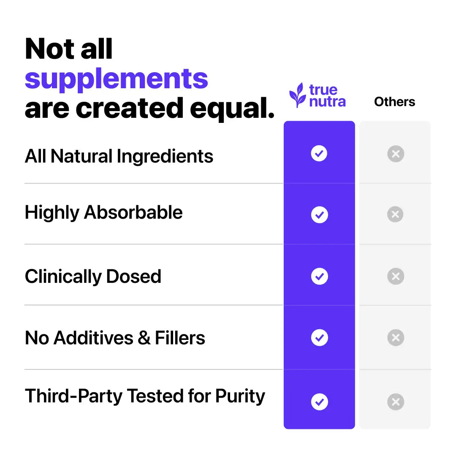The height and width of the screenshot is (456, 456).
Task: Click the gray X for All Natural Ingredients
Action: point(396,154)
